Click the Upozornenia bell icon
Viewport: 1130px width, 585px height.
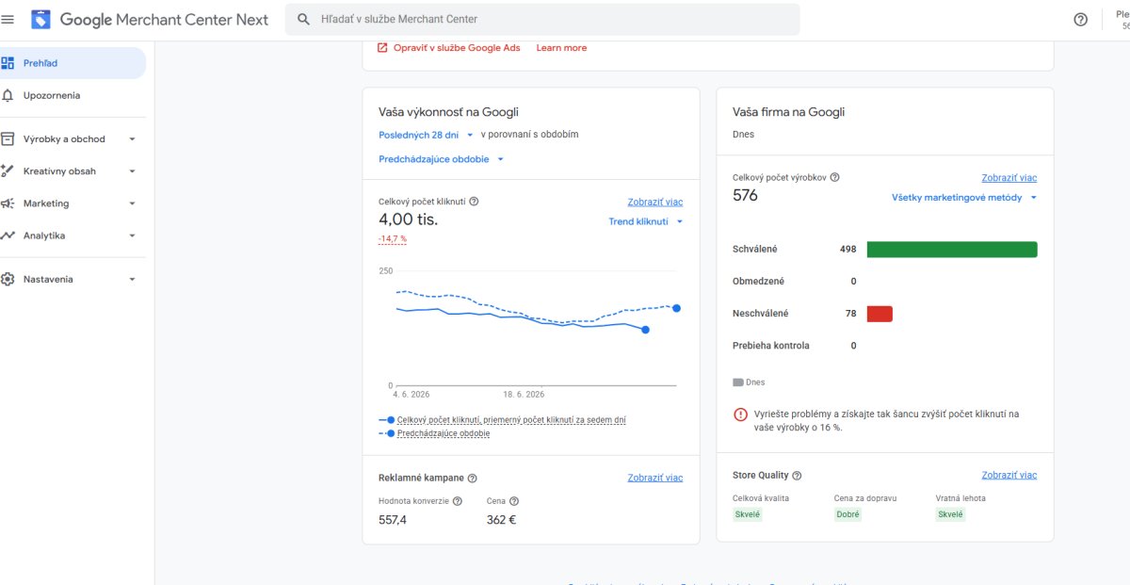[x=8, y=95]
